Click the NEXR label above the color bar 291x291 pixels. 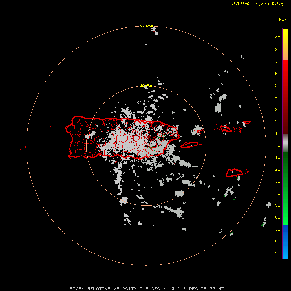(284, 19)
